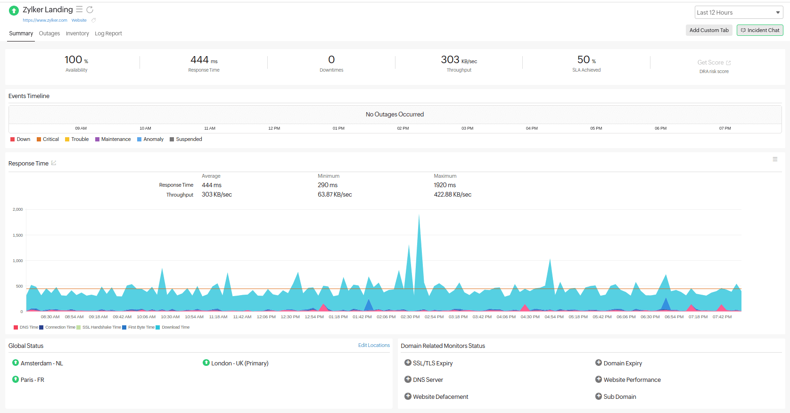Open the Response Time chart options menu
Image resolution: width=790 pixels, height=413 pixels.
click(775, 159)
